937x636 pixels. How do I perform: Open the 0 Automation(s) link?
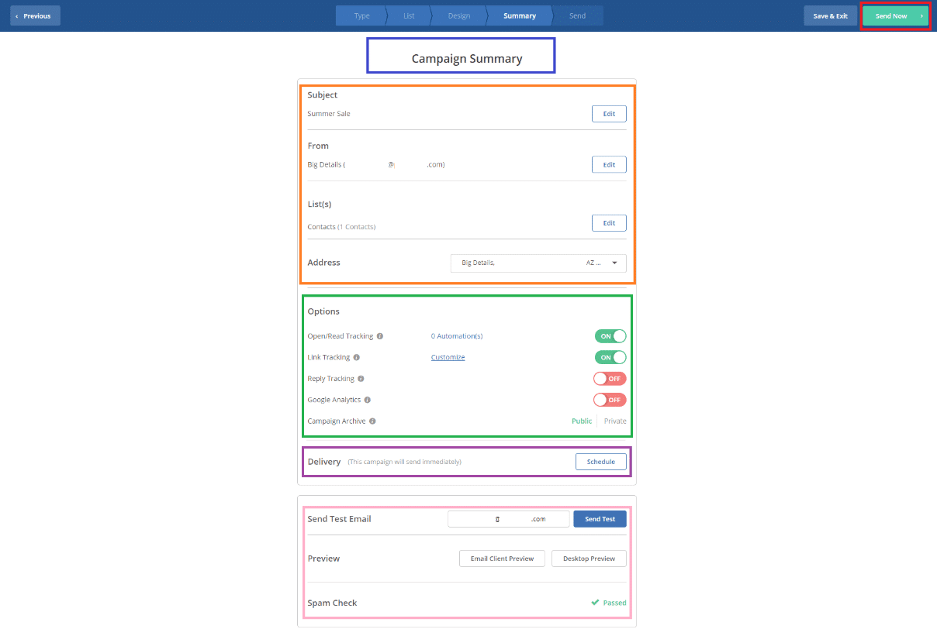point(457,336)
